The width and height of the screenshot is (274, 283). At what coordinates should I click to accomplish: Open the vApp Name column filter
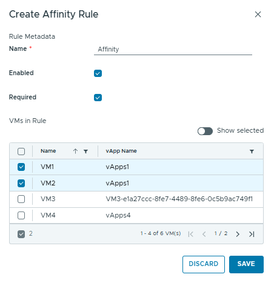click(x=252, y=151)
